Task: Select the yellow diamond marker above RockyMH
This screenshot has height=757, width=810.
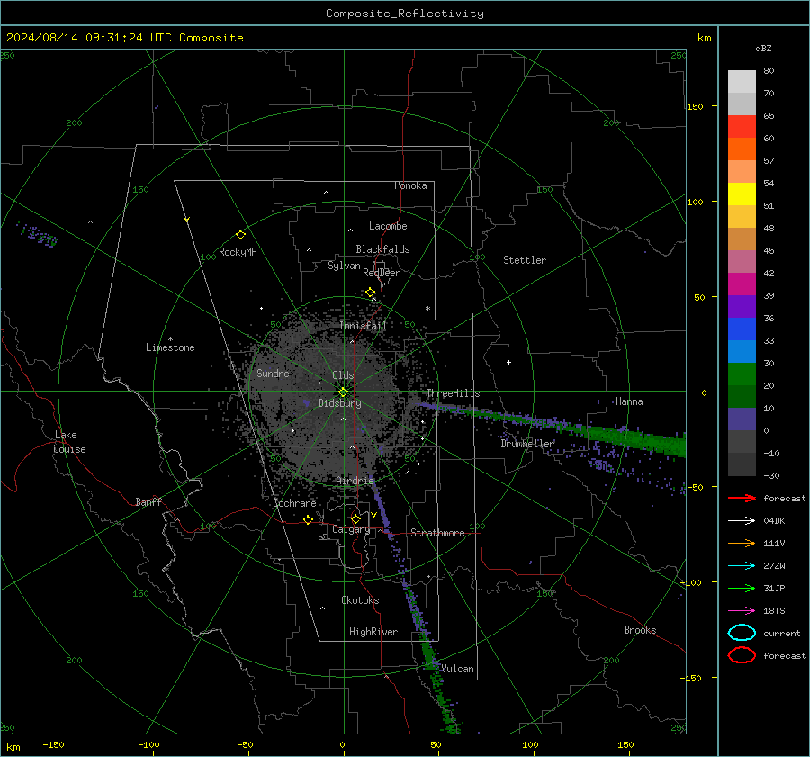Action: pos(240,235)
